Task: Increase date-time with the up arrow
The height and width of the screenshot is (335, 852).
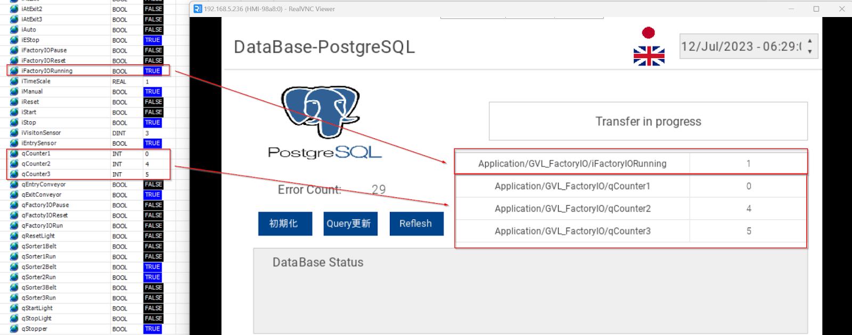Action: tap(810, 41)
